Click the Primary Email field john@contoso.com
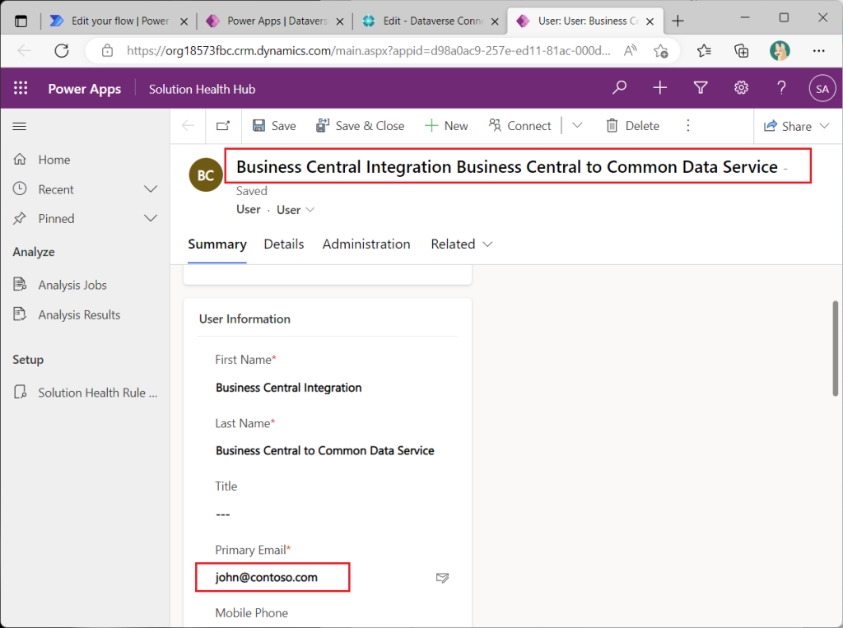 pos(267,578)
